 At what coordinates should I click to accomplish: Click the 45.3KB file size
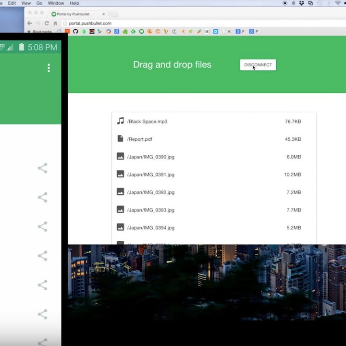click(x=293, y=139)
